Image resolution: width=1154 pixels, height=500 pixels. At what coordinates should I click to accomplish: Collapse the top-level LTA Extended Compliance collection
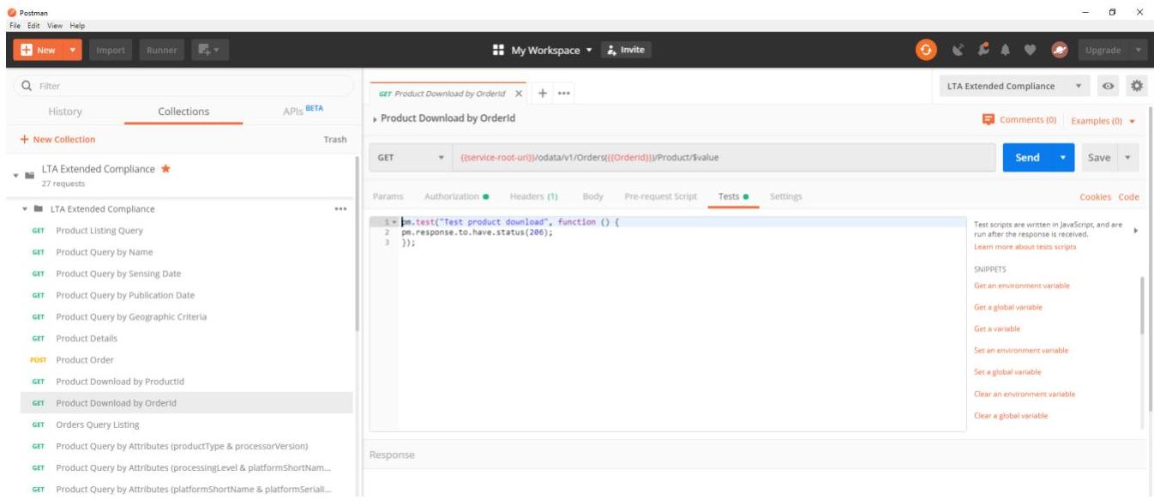tap(16, 175)
